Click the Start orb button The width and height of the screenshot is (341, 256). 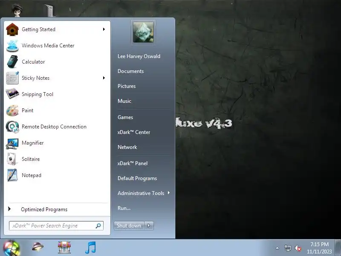pyautogui.click(x=11, y=248)
